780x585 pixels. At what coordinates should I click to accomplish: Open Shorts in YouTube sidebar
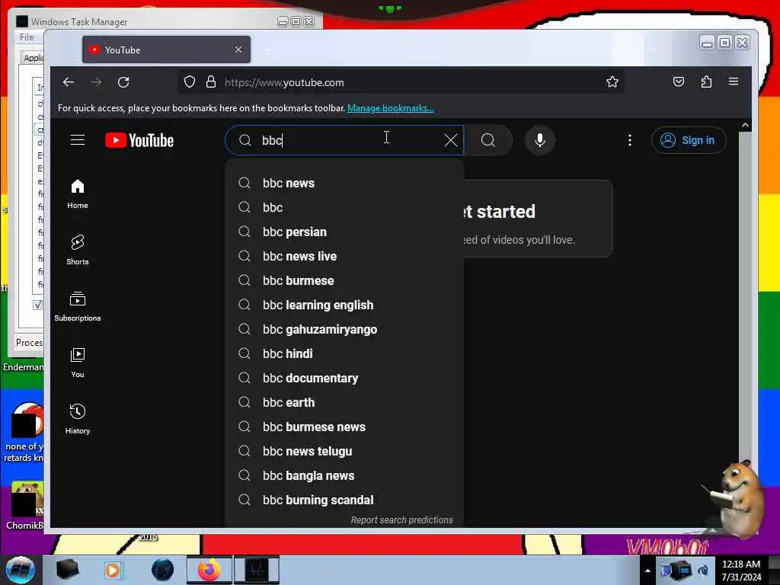pyautogui.click(x=78, y=250)
